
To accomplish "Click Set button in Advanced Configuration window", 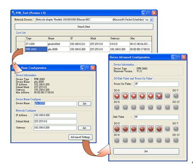I will (x=146, y=151).
